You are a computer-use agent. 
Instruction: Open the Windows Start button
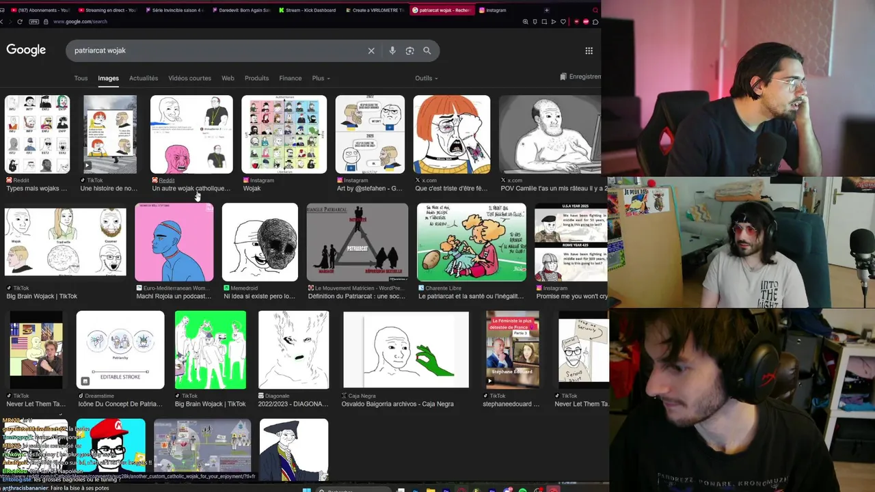307,489
